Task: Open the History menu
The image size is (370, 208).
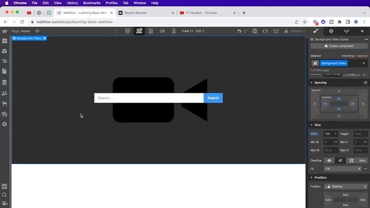Action: tap(72, 3)
